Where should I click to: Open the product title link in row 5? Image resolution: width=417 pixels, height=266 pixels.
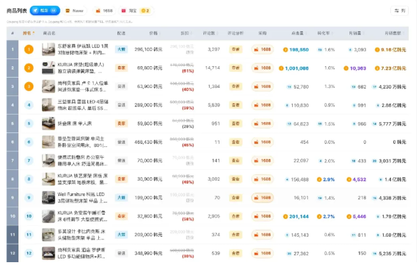(x=75, y=123)
